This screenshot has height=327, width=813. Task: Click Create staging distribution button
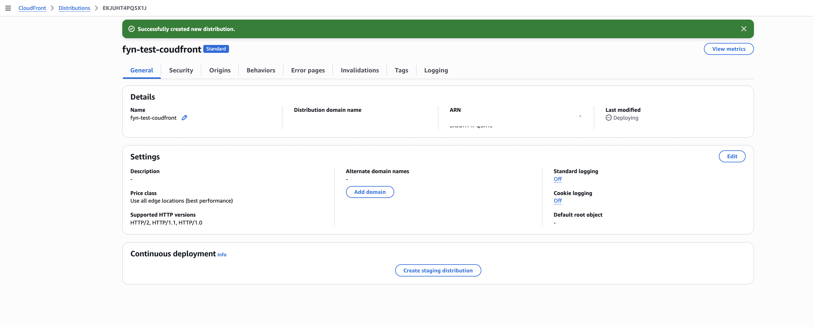pyautogui.click(x=438, y=270)
